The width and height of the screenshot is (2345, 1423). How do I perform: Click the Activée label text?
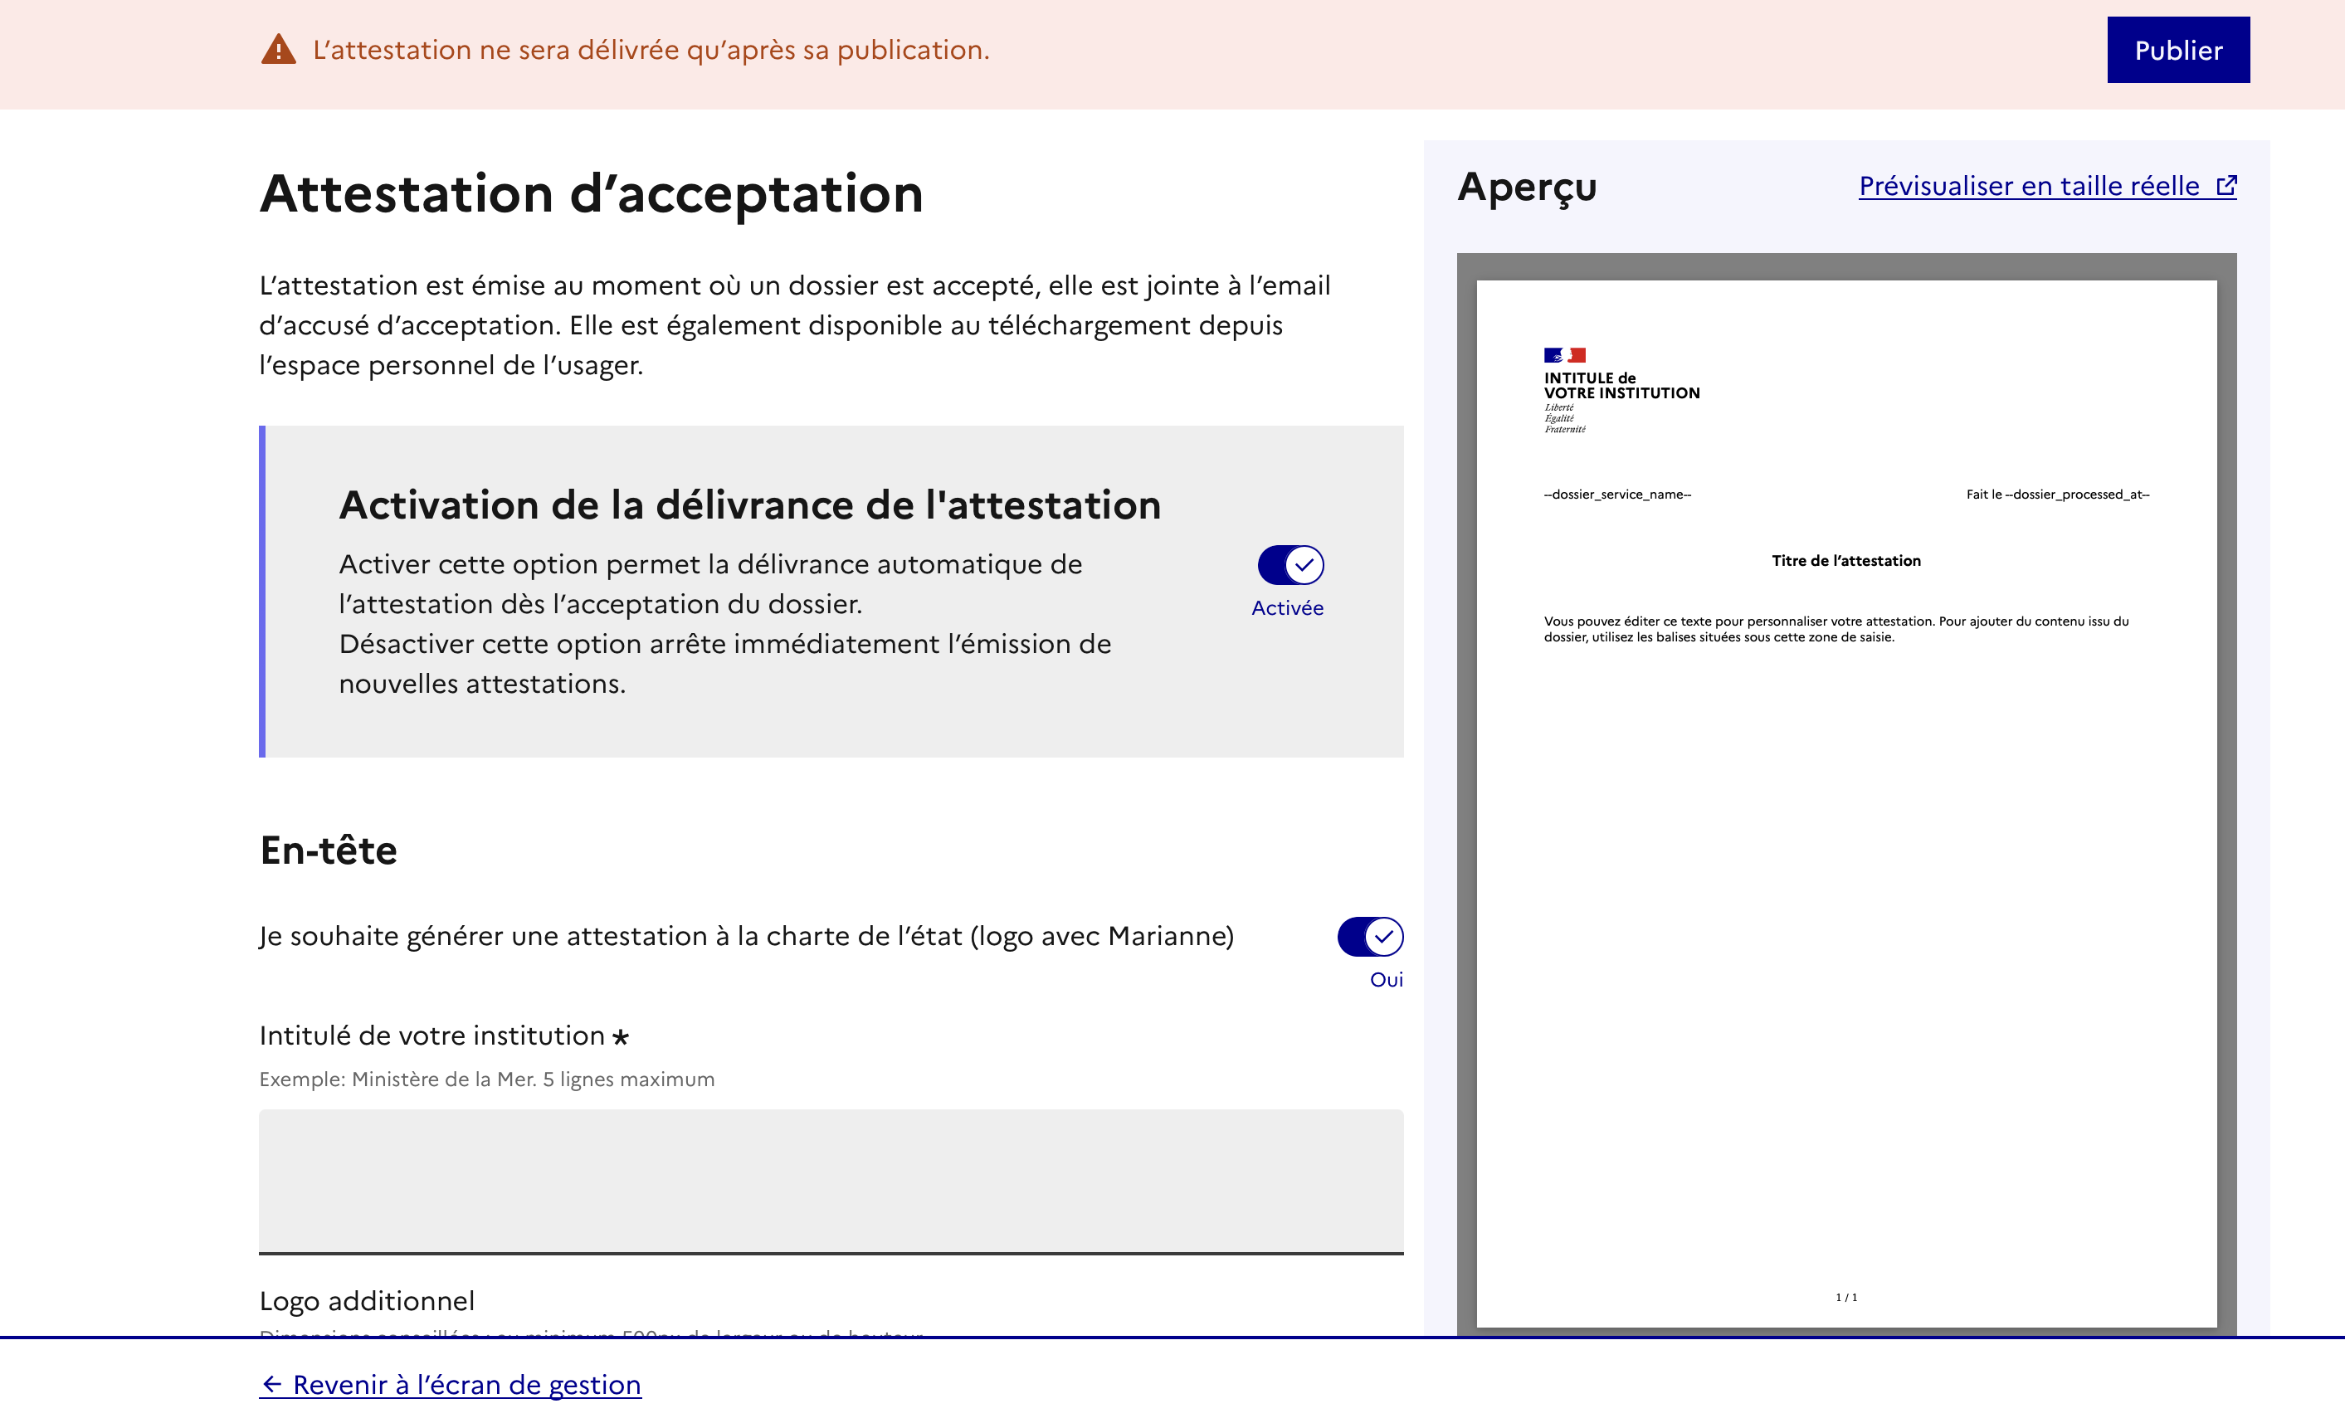pyautogui.click(x=1287, y=608)
